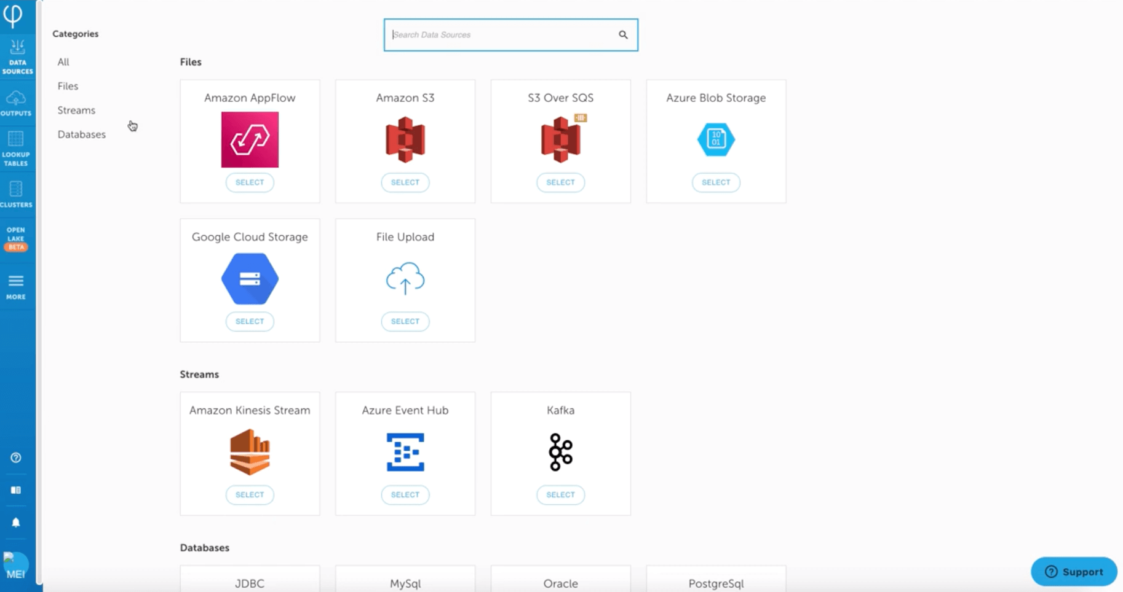Filter categories by Streams
The image size is (1123, 592).
[76, 111]
